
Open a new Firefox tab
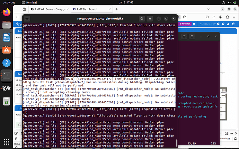117,9
